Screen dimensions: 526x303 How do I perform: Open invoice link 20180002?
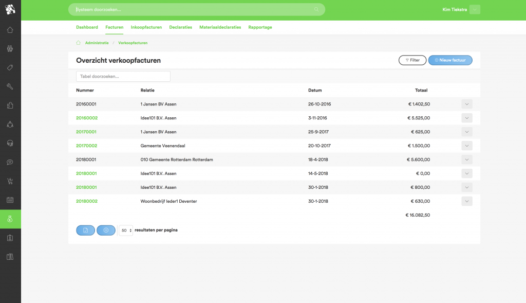pyautogui.click(x=87, y=201)
